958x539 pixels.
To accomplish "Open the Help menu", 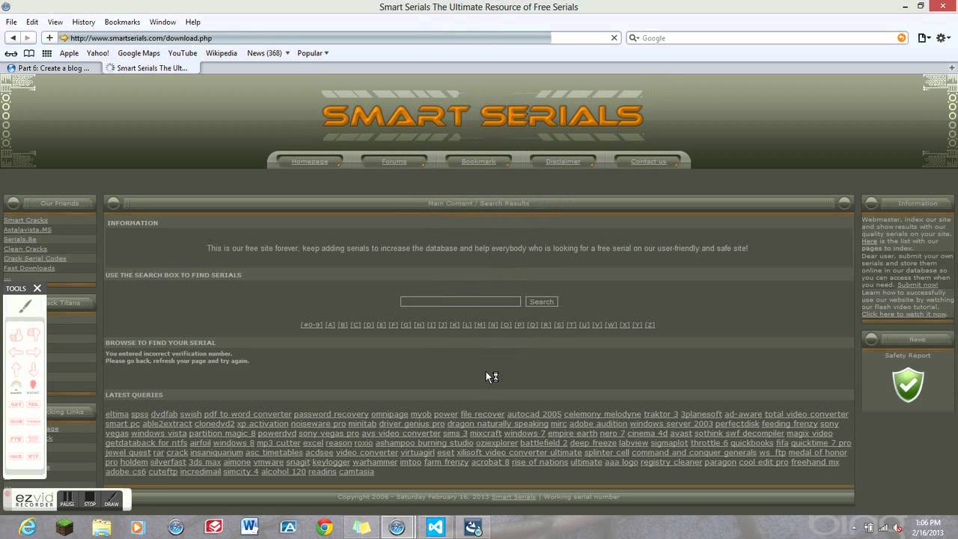I will coord(193,22).
